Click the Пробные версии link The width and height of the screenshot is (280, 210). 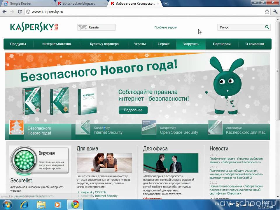166,27
